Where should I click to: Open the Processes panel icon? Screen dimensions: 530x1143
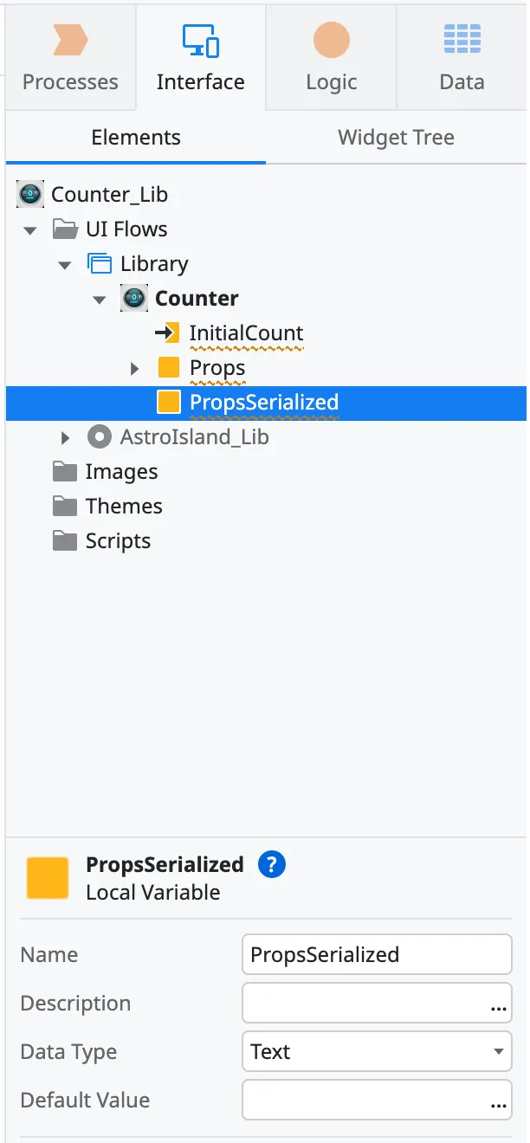click(x=69, y=39)
